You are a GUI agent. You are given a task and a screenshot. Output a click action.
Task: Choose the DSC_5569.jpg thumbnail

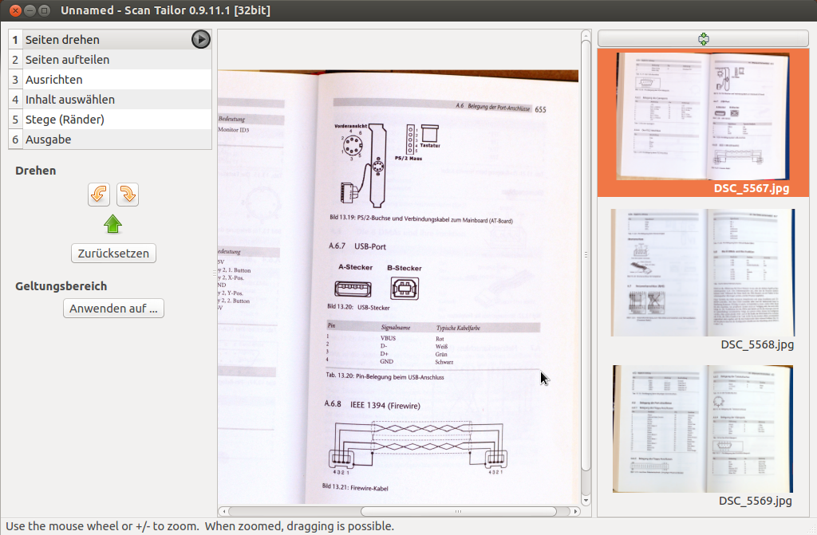coord(702,429)
